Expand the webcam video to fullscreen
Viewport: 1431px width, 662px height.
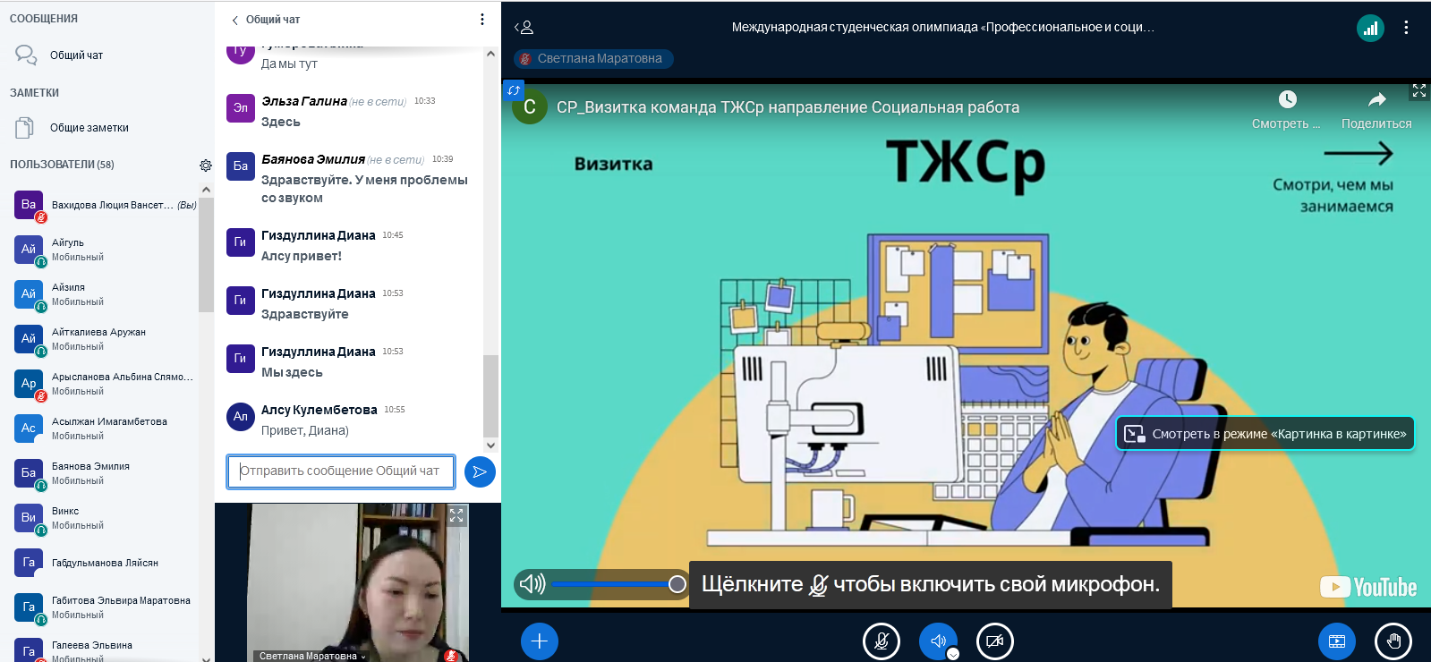[456, 515]
